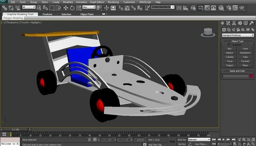Switch to the Motion command panel
This screenshot has height=146, width=256.
[240, 23]
